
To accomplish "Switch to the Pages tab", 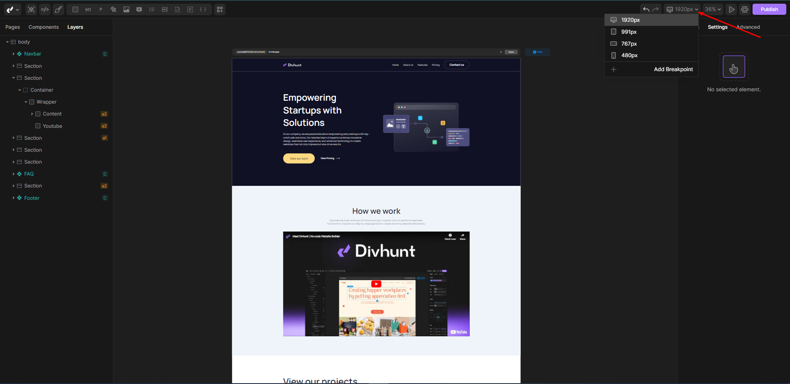I will tap(13, 27).
